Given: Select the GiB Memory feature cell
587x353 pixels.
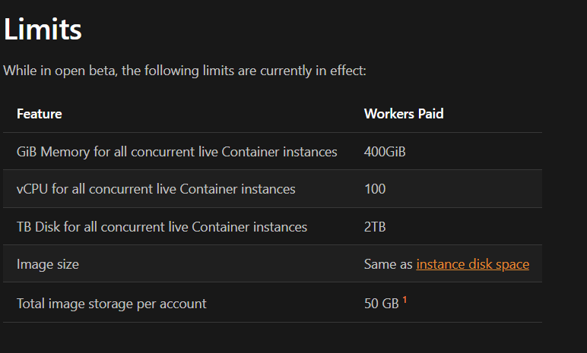Looking at the screenshot, I should 176,152.
